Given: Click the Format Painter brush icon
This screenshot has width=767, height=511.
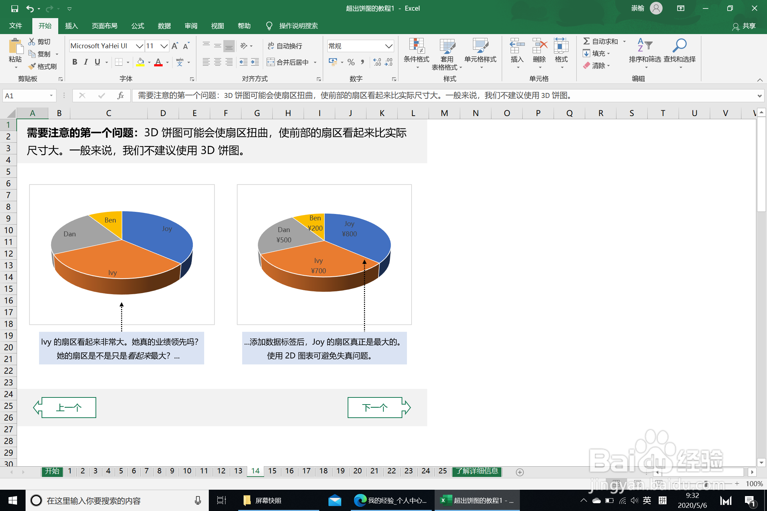Looking at the screenshot, I should coord(32,66).
